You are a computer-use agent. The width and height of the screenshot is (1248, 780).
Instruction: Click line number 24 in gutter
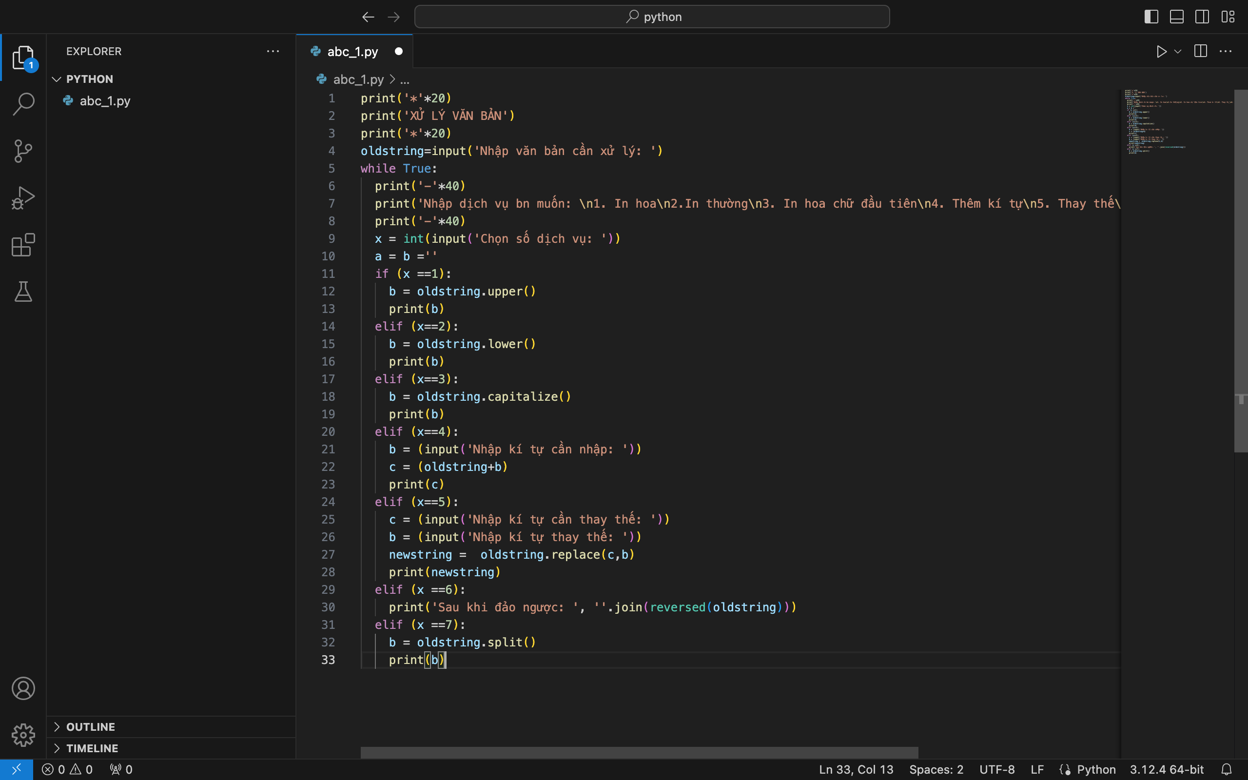(x=328, y=502)
